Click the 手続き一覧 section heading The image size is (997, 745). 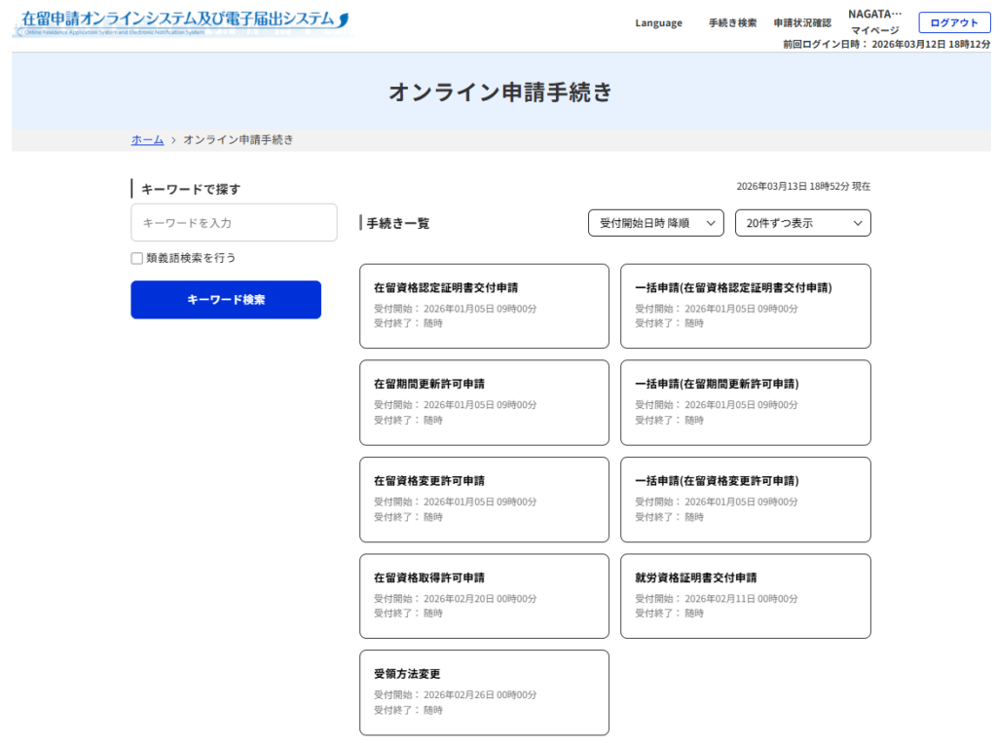pyautogui.click(x=398, y=223)
